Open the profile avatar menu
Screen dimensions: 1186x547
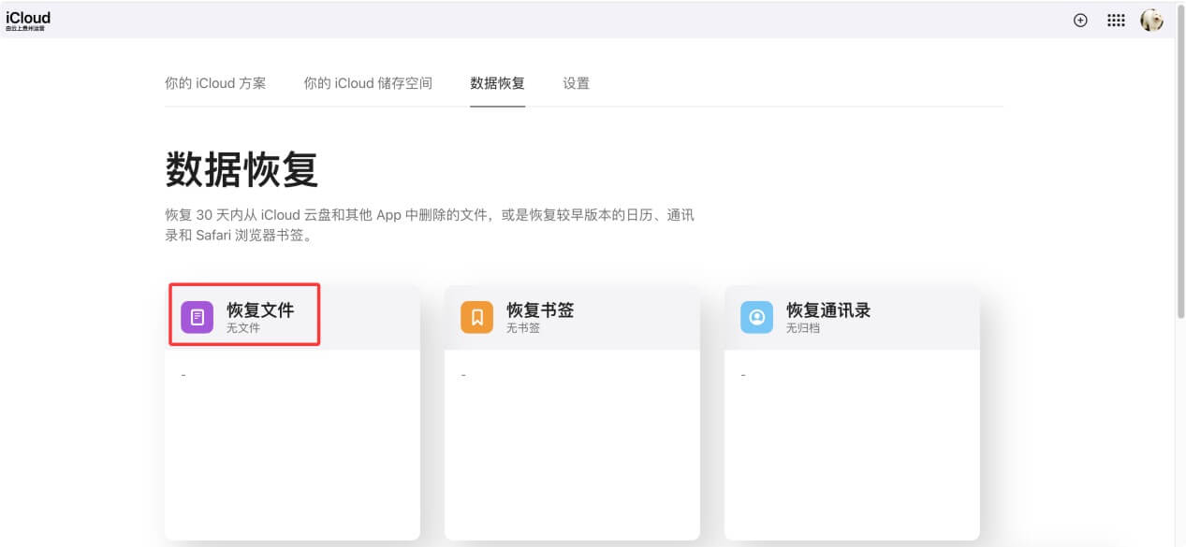point(1150,20)
